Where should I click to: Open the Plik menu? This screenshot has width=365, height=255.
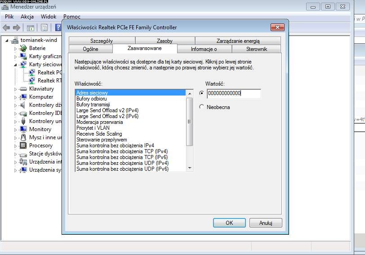[9, 17]
